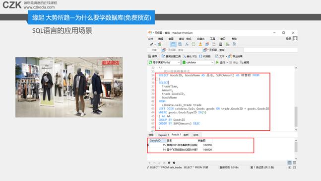321x181 pixels.
Task: Open the 收藏夹 favorites menu
Action: [201, 39]
